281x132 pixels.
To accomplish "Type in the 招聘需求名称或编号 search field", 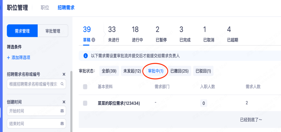I will point(33,84).
